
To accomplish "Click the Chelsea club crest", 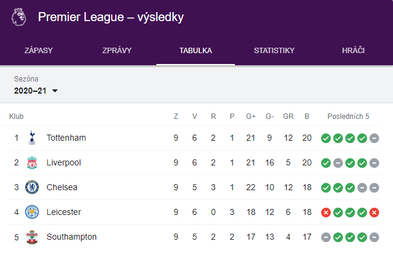I will 32,187.
